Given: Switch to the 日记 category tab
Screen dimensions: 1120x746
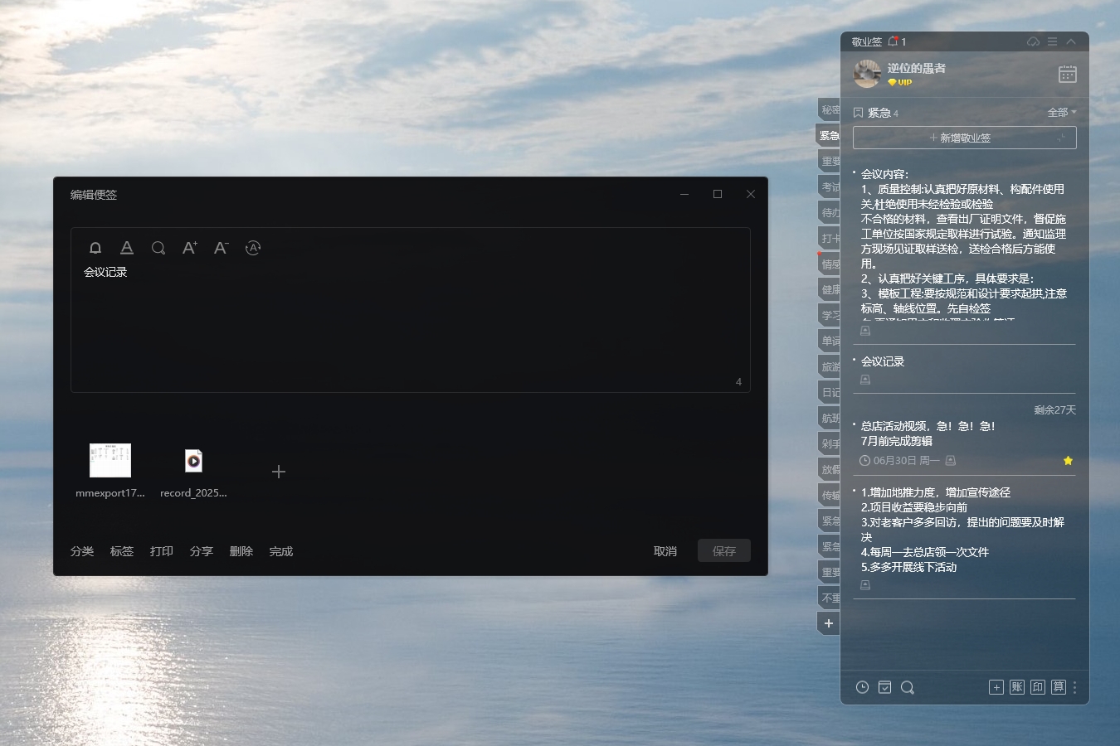Looking at the screenshot, I should click(x=830, y=392).
